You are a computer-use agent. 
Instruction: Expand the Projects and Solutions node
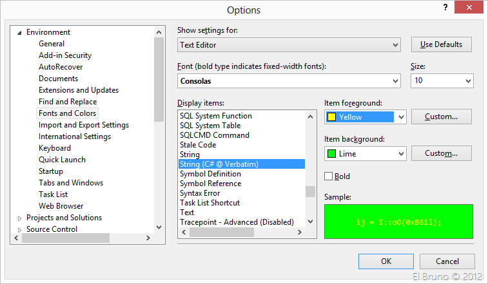pyautogui.click(x=19, y=218)
